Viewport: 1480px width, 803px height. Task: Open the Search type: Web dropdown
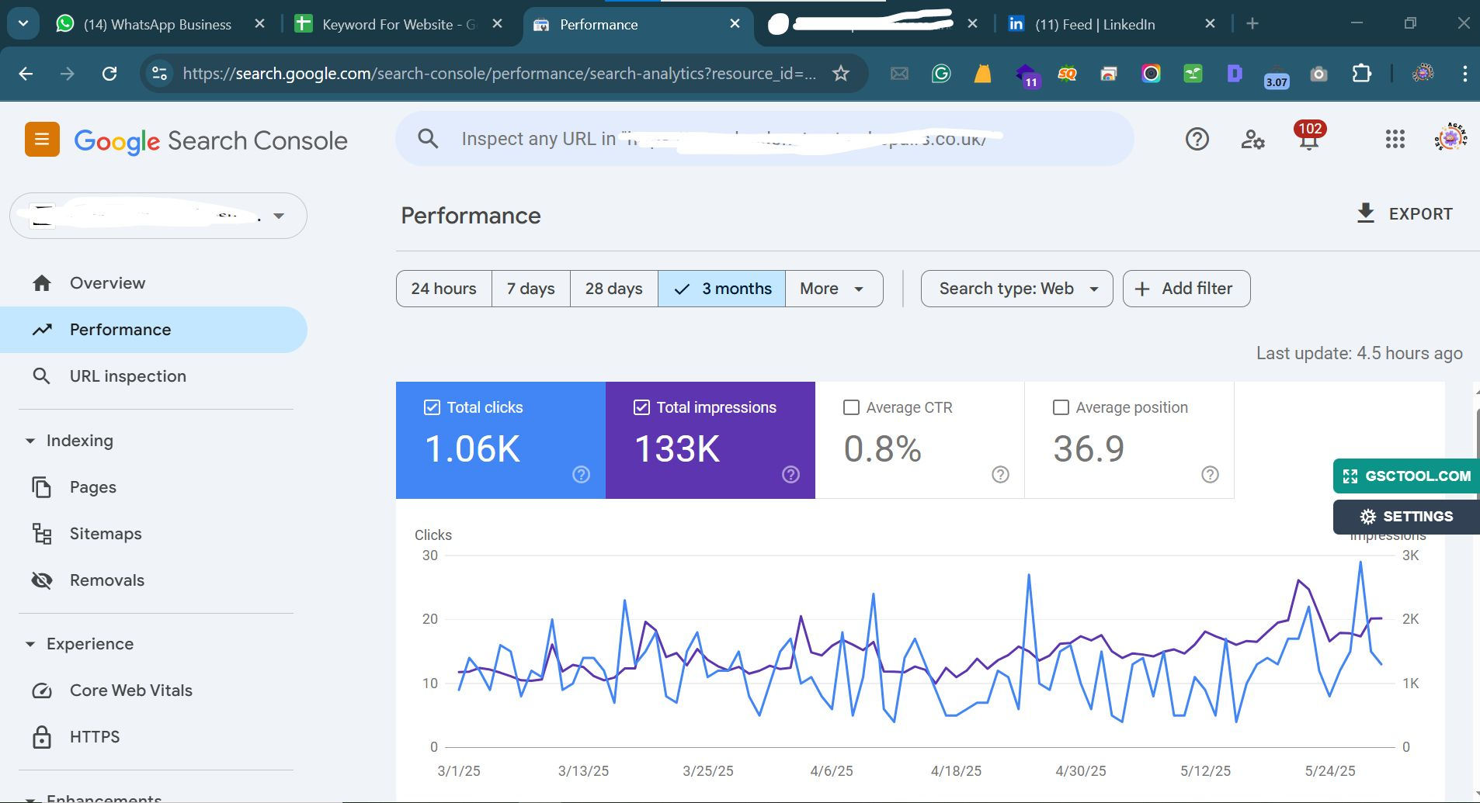click(1016, 289)
